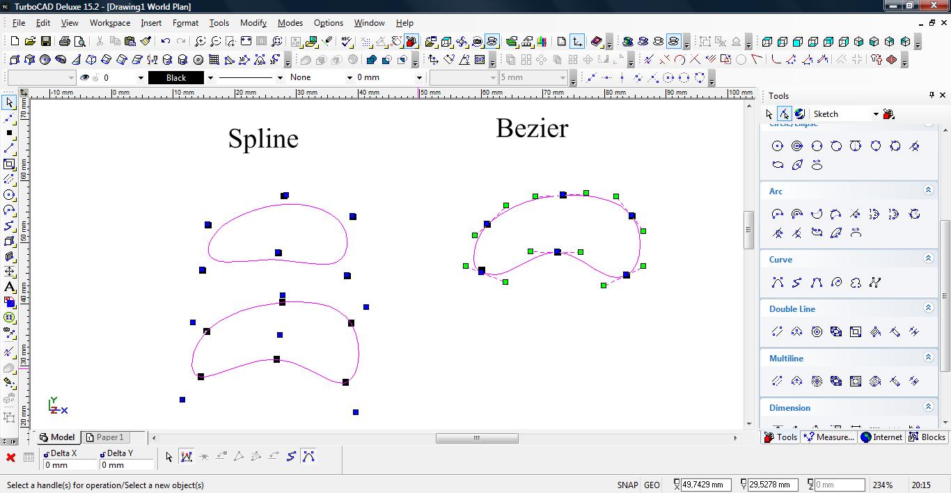Click the Save disk icon in toolbar
This screenshot has height=493, width=951.
pyautogui.click(x=45, y=42)
